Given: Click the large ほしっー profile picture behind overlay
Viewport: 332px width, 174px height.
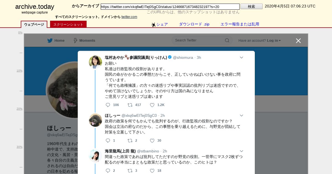Looking at the screenshot, I should coord(62,90).
